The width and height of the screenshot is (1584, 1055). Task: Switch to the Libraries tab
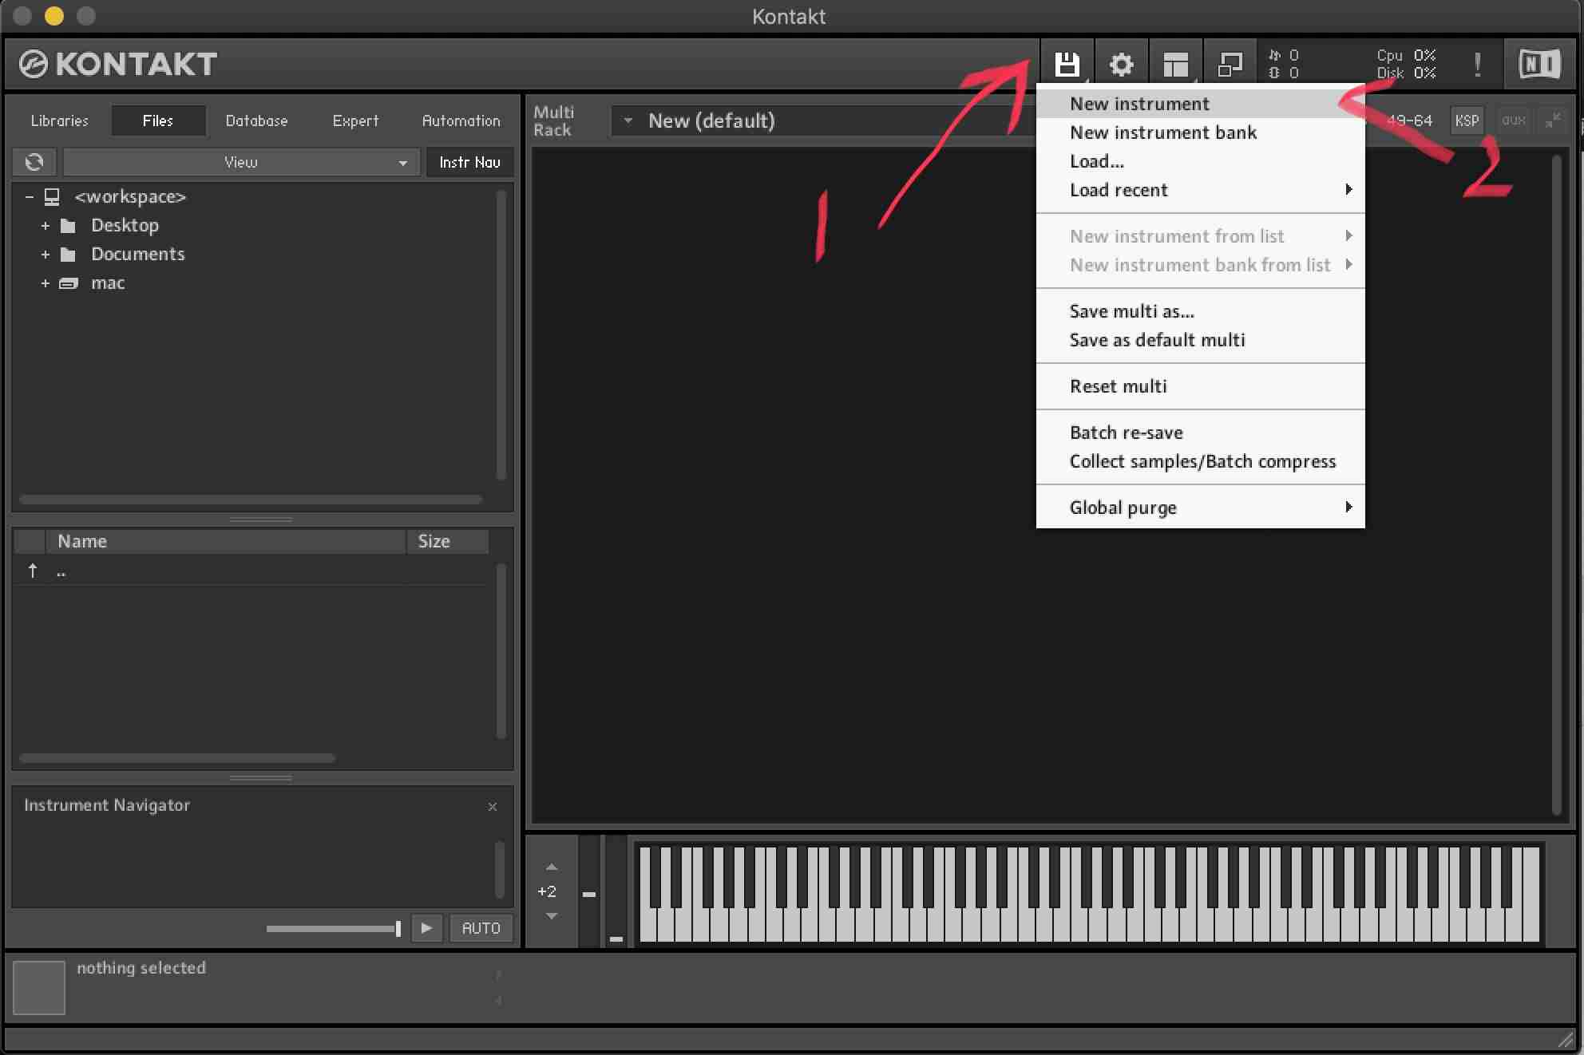click(60, 121)
